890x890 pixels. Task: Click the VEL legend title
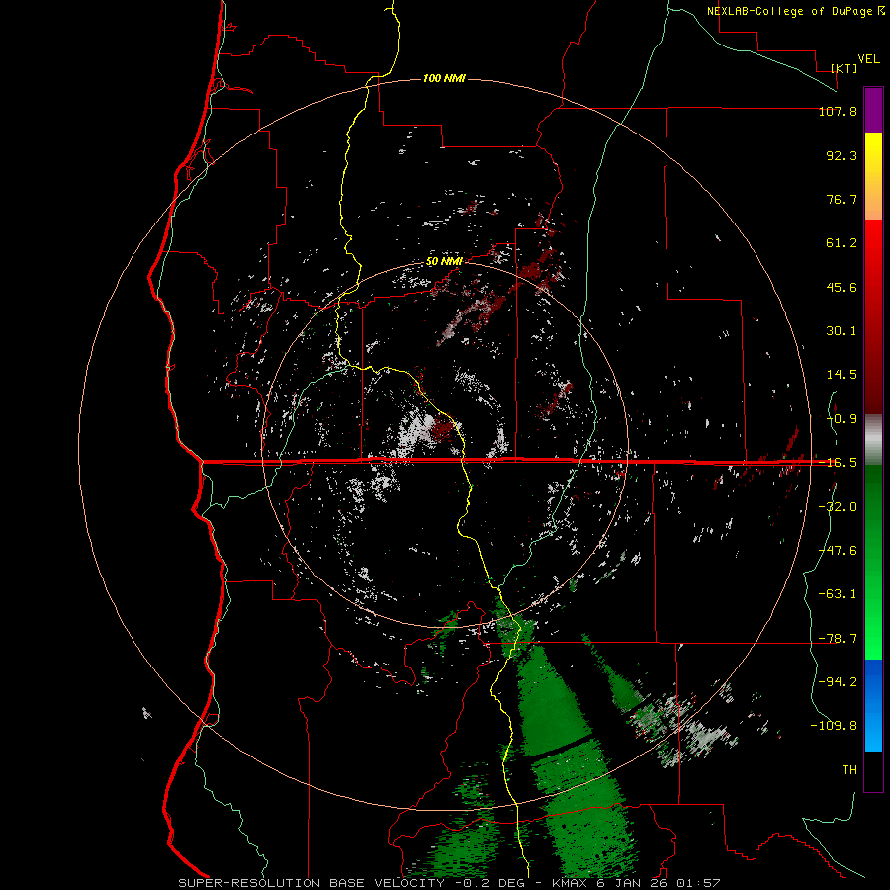point(868,59)
